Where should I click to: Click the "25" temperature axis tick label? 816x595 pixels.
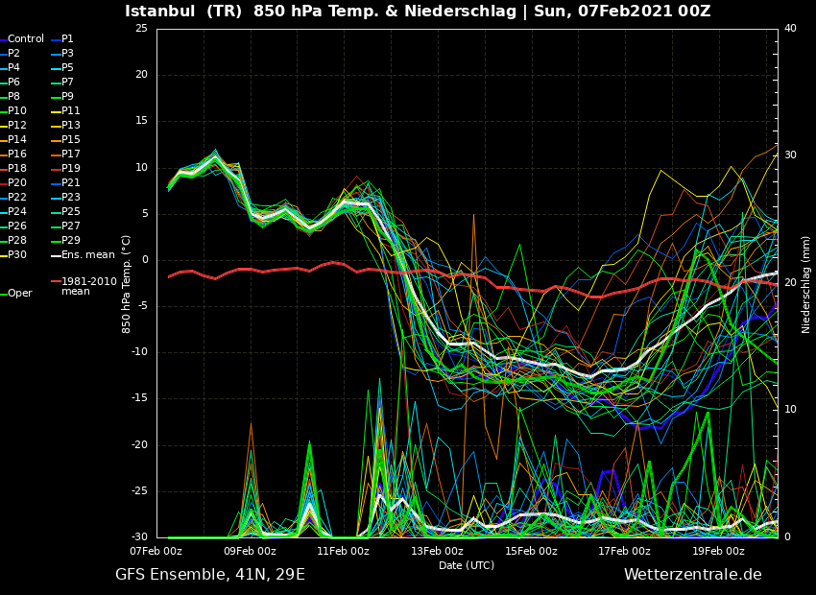point(141,29)
